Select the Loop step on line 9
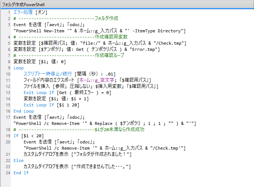Image resolution: width=254 pixels, height=187 pixels. pyautogui.click(x=19, y=68)
